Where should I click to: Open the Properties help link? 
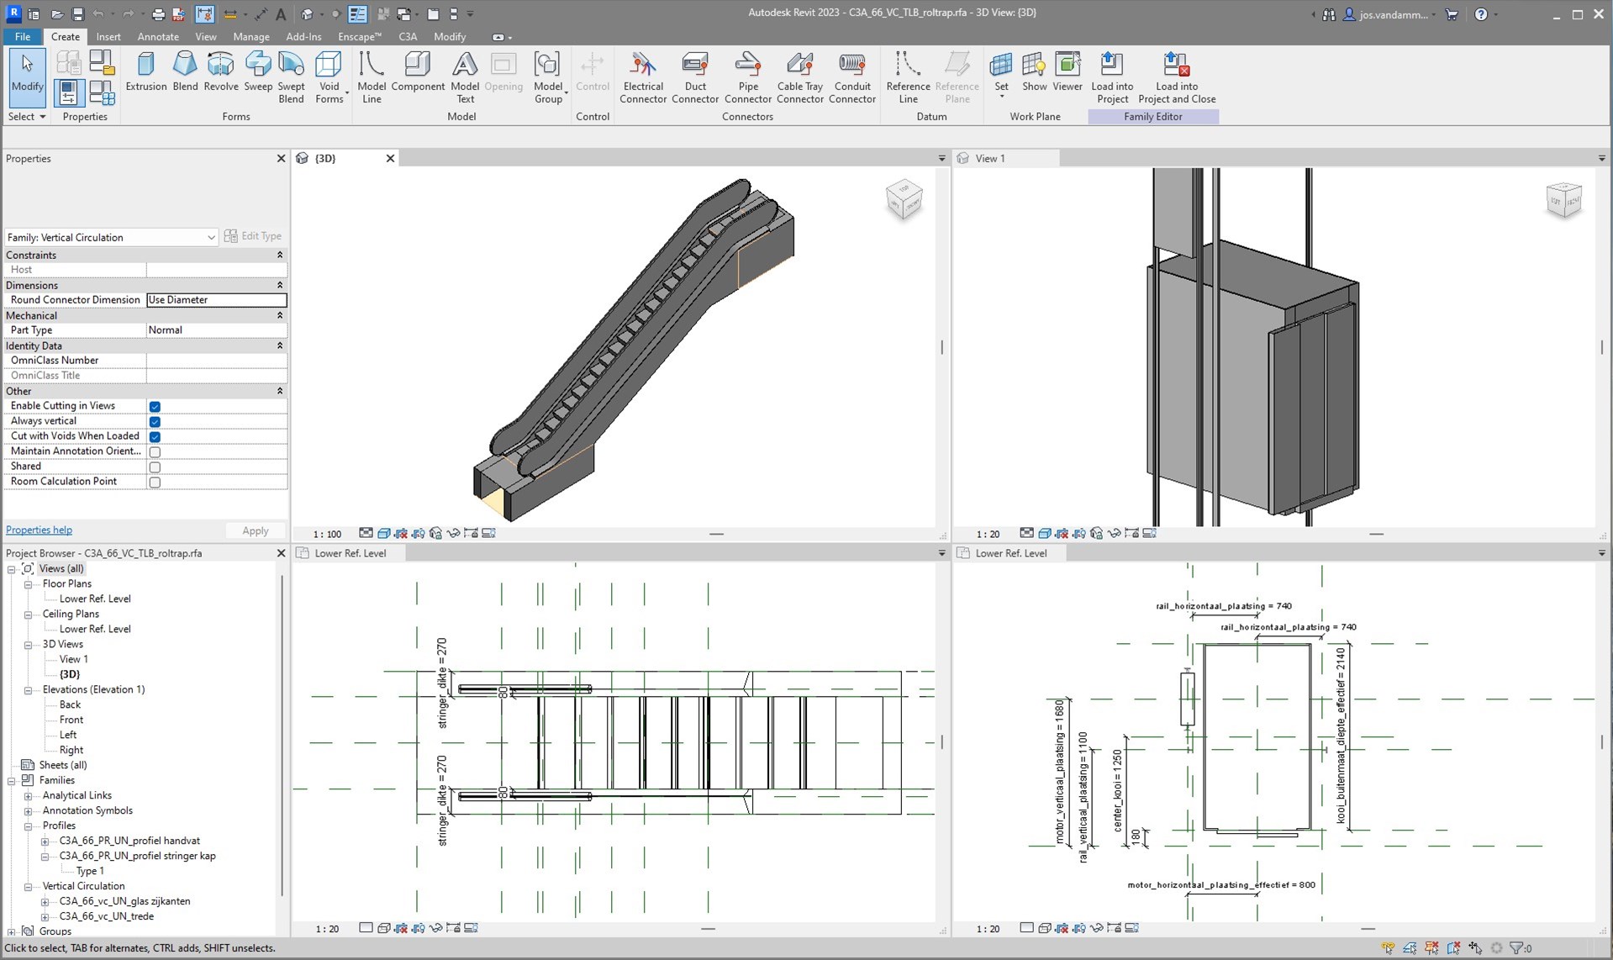[x=39, y=530]
